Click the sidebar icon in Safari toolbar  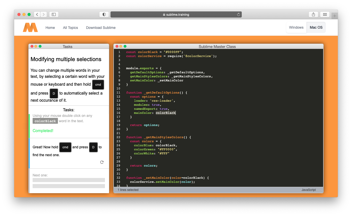(54, 14)
